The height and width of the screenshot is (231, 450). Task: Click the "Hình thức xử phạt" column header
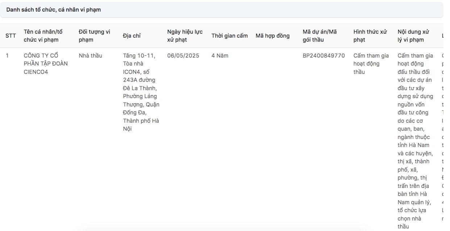(370, 36)
